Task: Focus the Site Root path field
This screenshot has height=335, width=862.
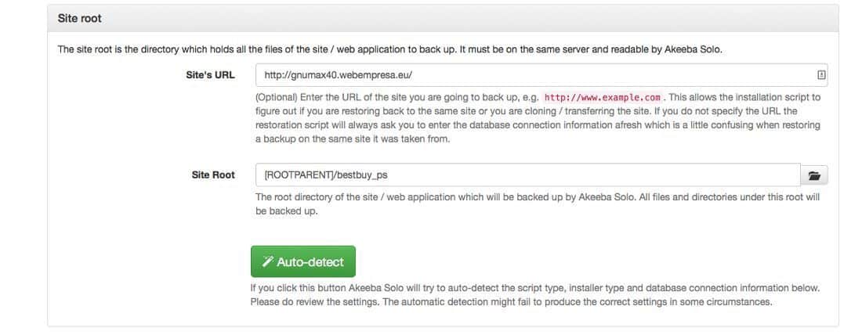Action: [527, 175]
